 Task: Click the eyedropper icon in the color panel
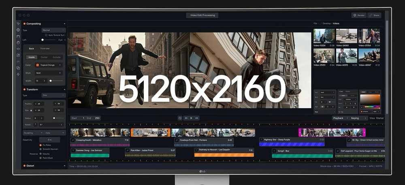362,107
